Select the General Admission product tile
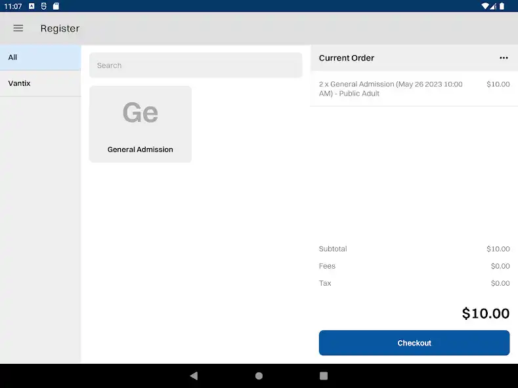This screenshot has width=518, height=388. click(140, 124)
